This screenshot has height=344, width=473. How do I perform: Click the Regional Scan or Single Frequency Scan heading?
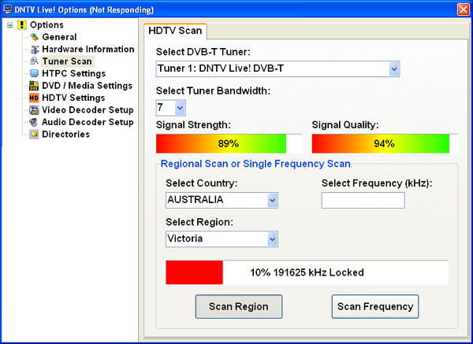[x=255, y=164]
